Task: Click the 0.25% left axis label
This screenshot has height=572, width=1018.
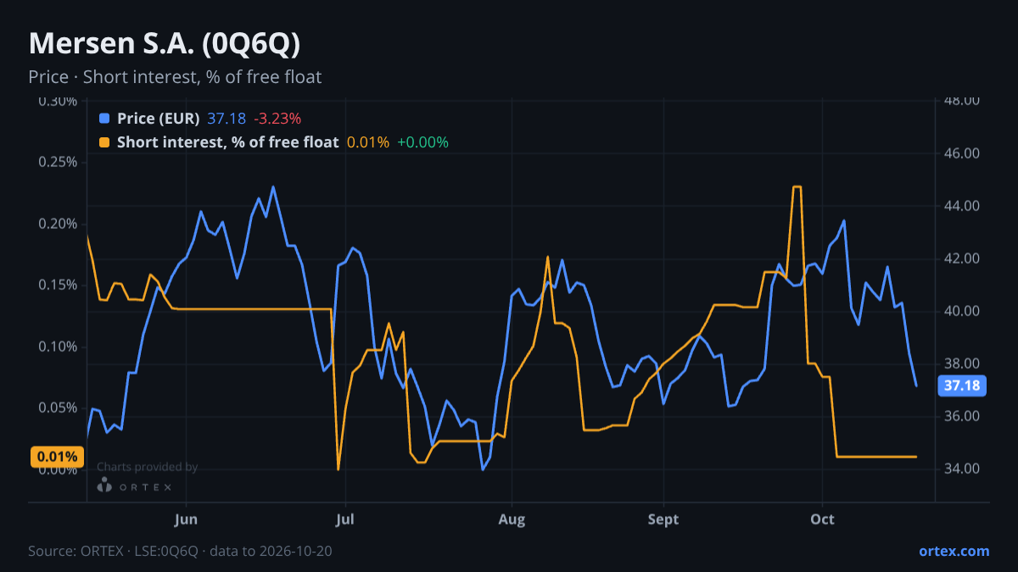Action: [58, 162]
